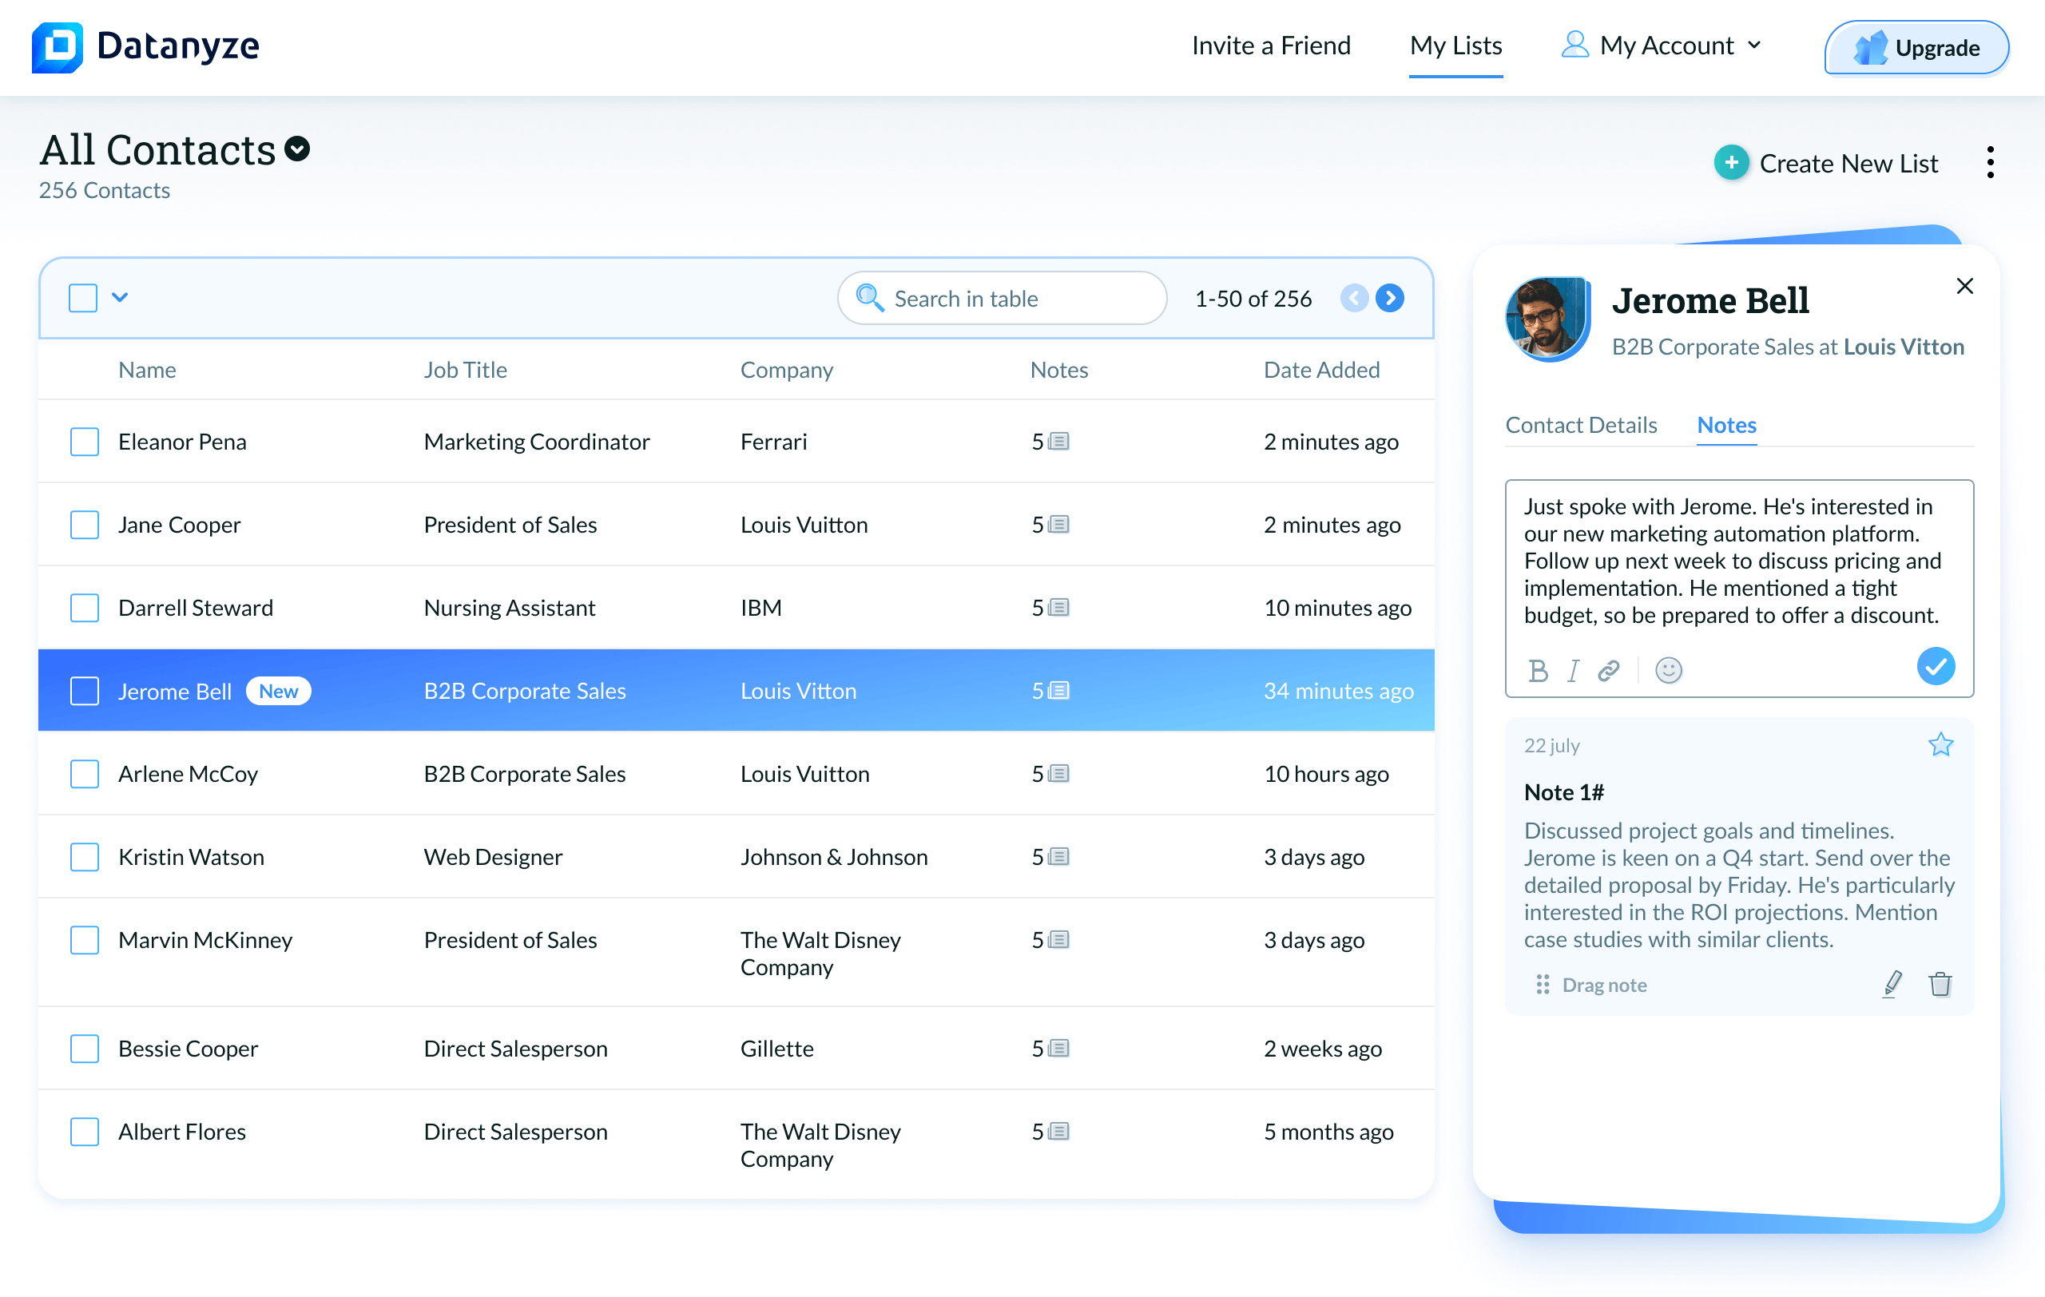Screen dimensions: 2045x1297
Task: Open notes icon for Marvin McKinney
Action: 1058,941
